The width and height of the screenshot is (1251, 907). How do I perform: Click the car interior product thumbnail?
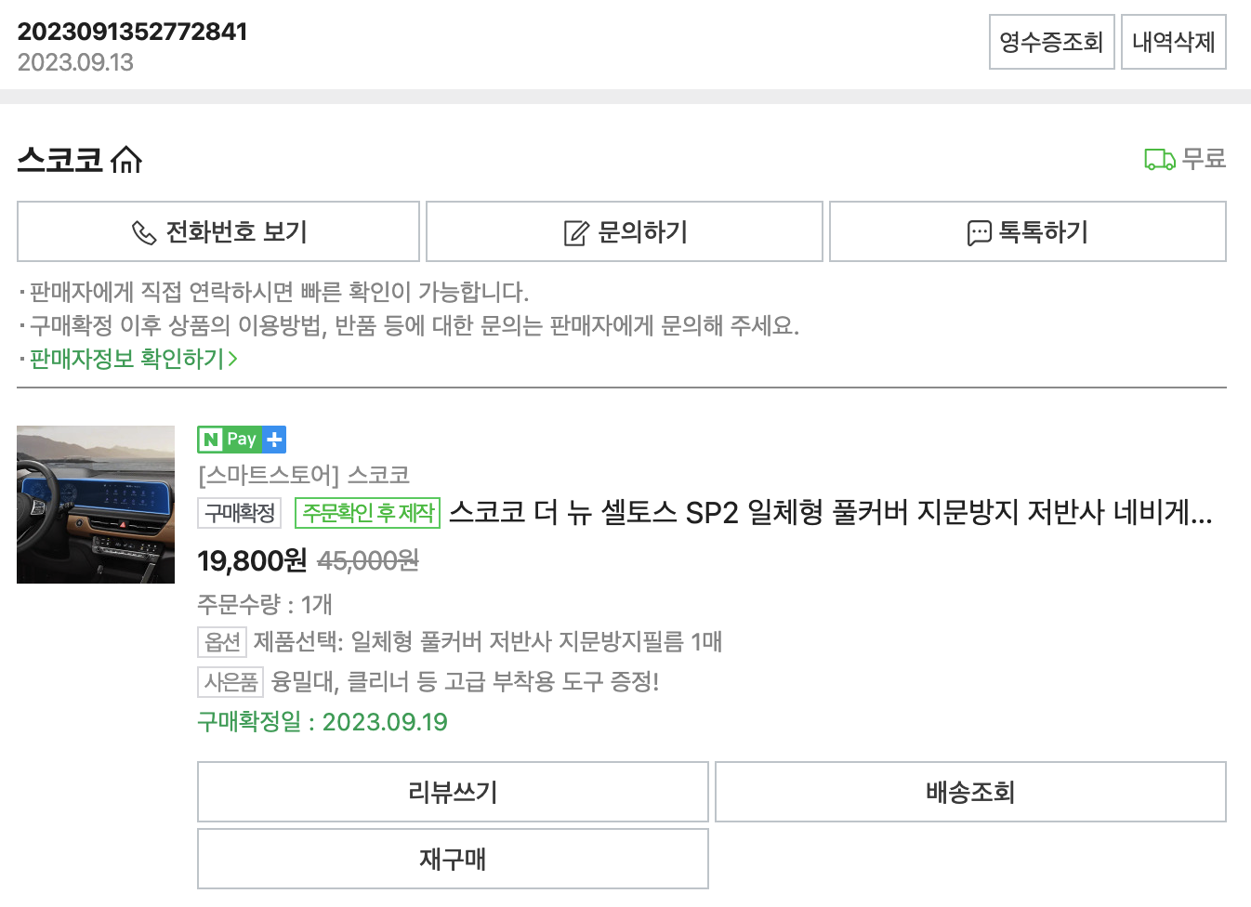pos(95,504)
